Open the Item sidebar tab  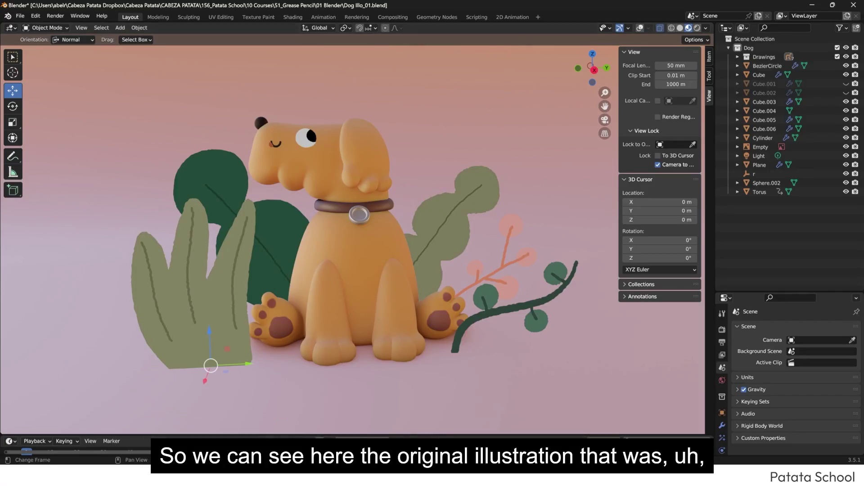tap(709, 56)
